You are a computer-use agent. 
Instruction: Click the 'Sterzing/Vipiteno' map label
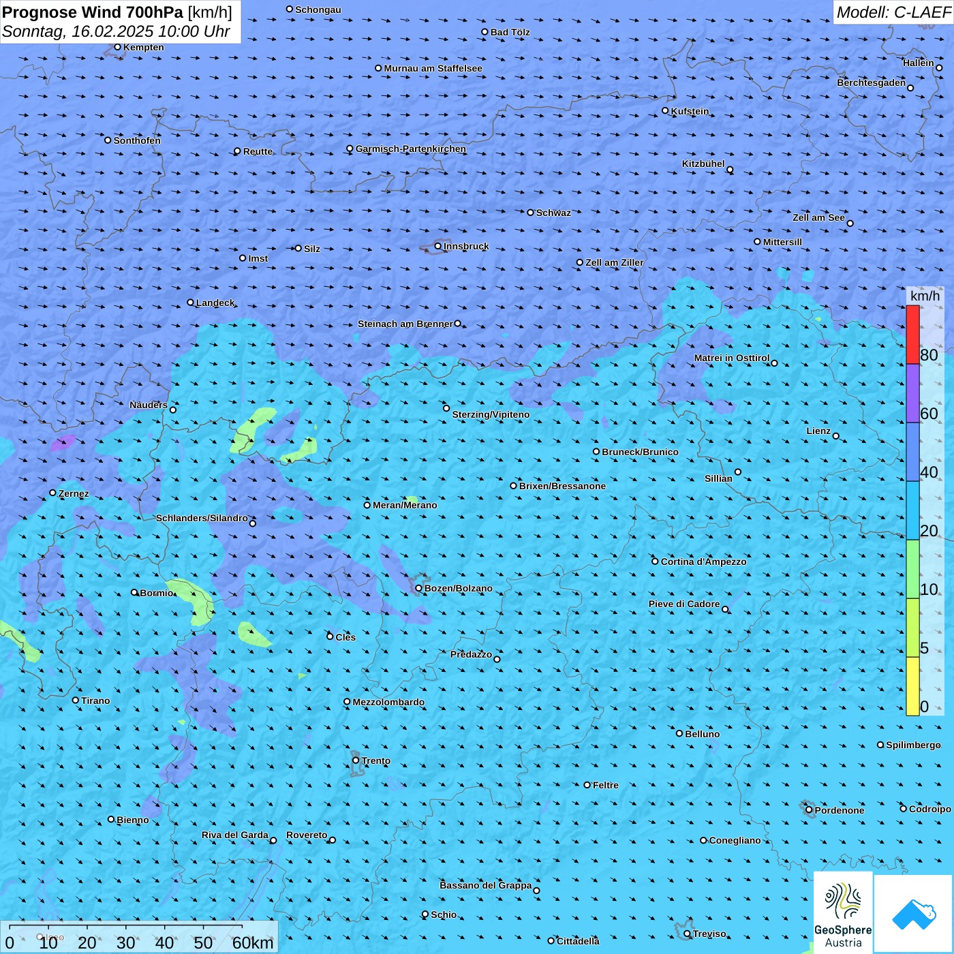click(x=491, y=414)
